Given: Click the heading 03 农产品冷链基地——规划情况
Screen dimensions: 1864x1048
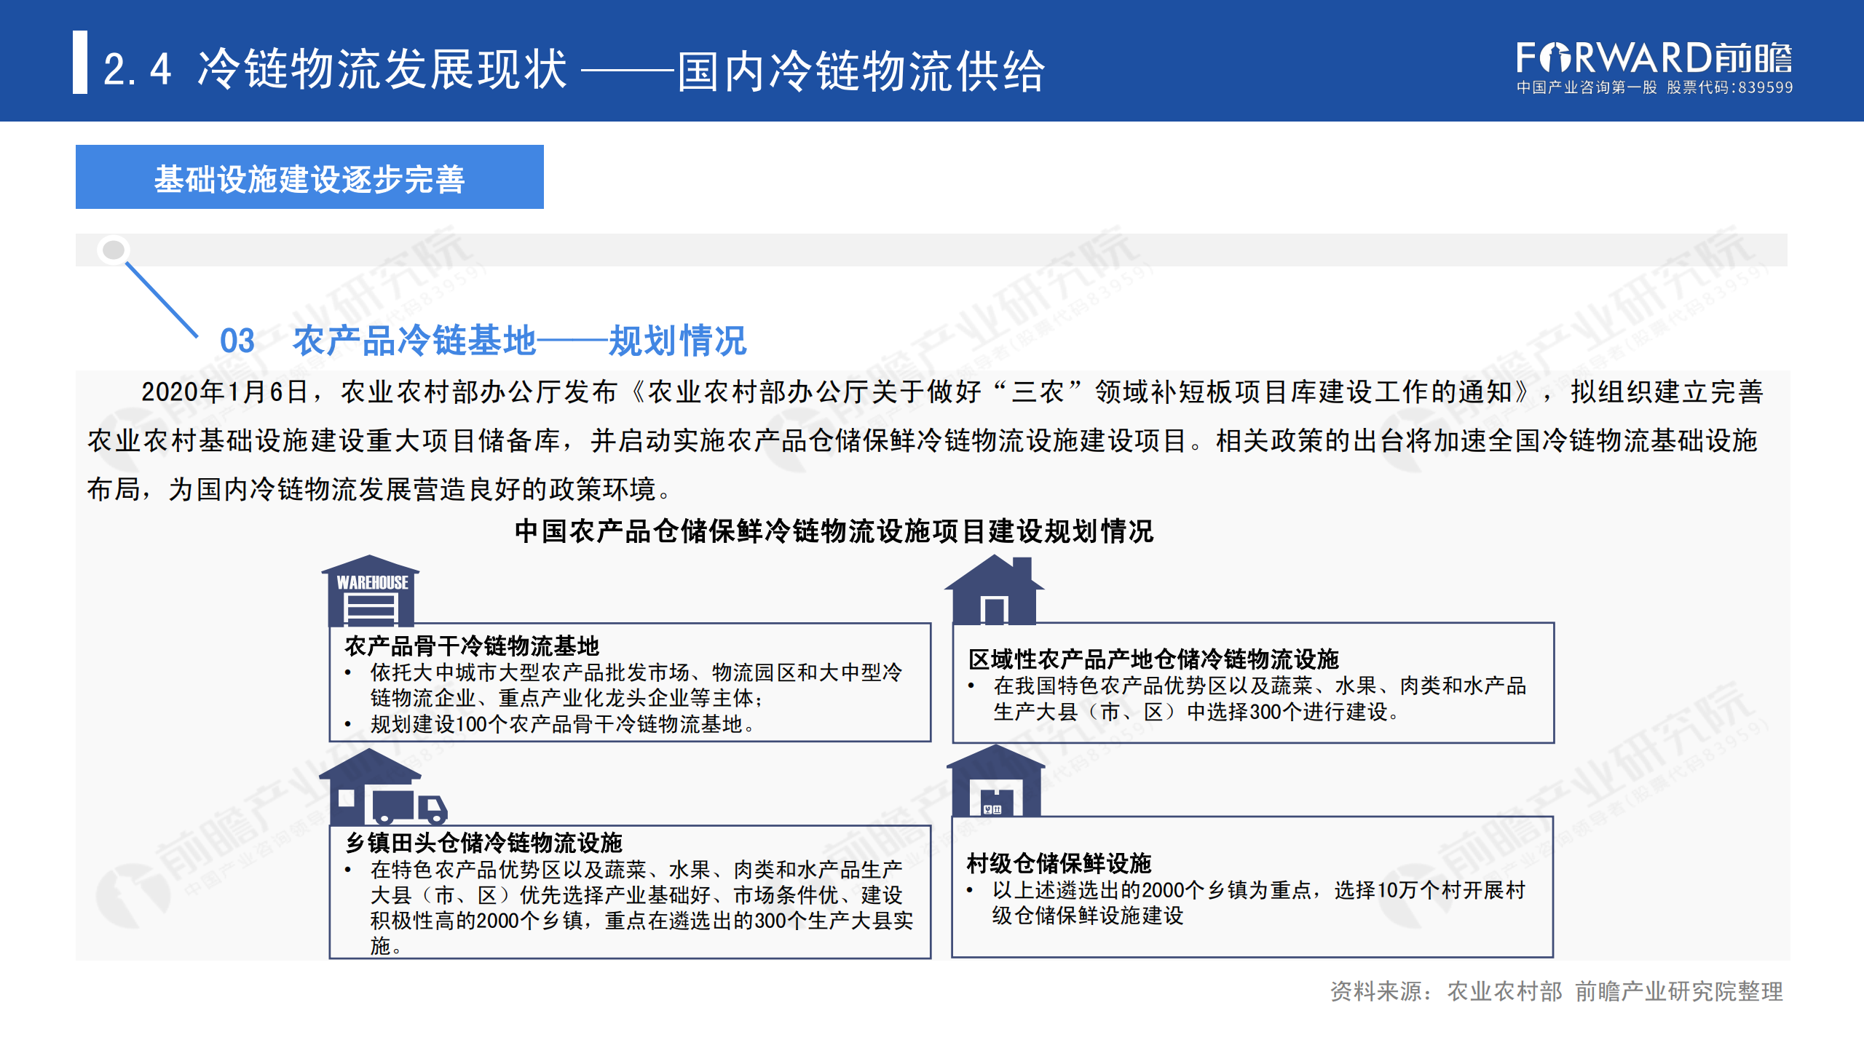Looking at the screenshot, I should (x=483, y=341).
